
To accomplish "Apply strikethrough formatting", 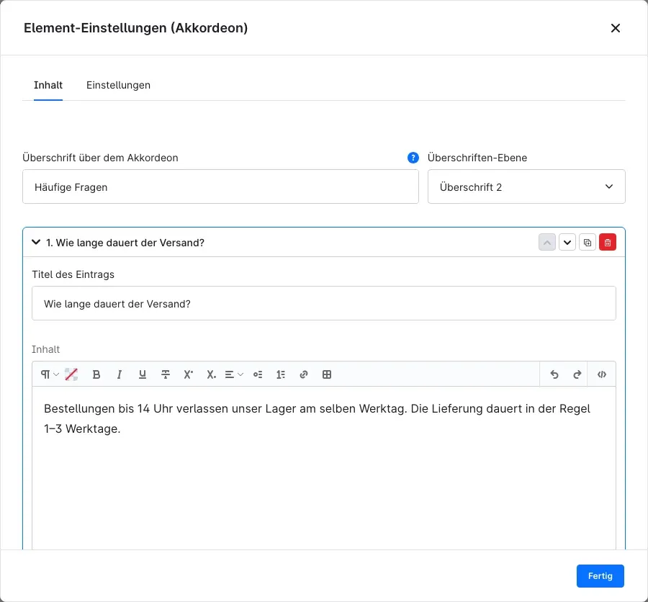I will pyautogui.click(x=166, y=374).
